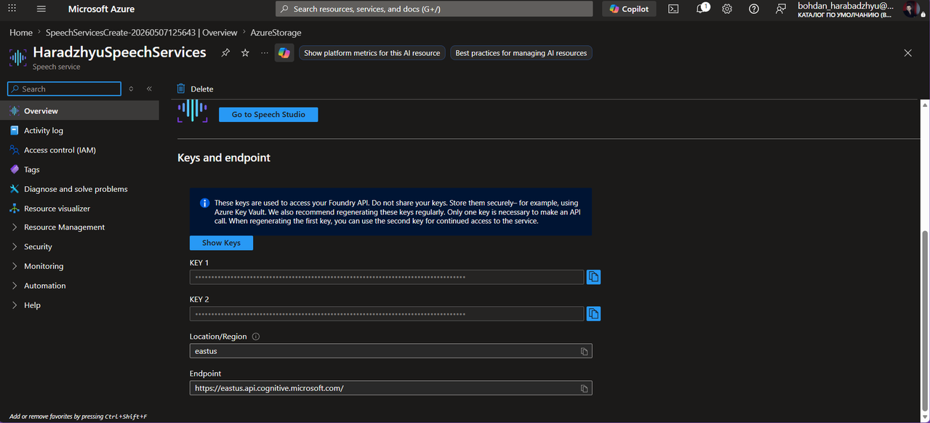Launch Cloud Shell terminal icon
This screenshot has width=930, height=423.
point(674,9)
